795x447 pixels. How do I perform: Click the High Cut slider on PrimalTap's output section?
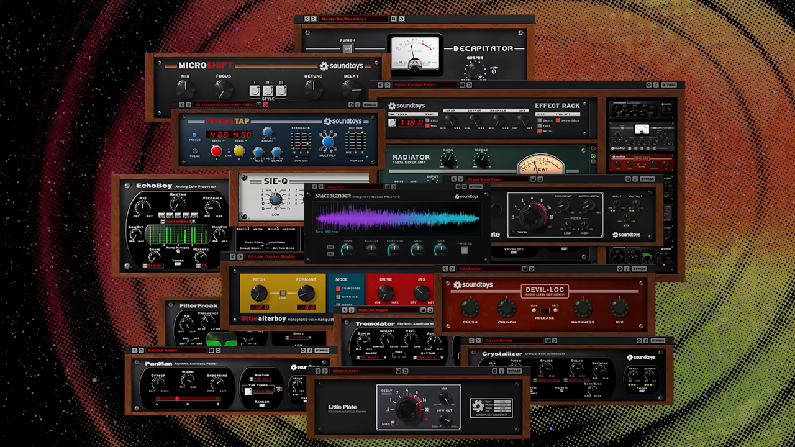coord(367,156)
